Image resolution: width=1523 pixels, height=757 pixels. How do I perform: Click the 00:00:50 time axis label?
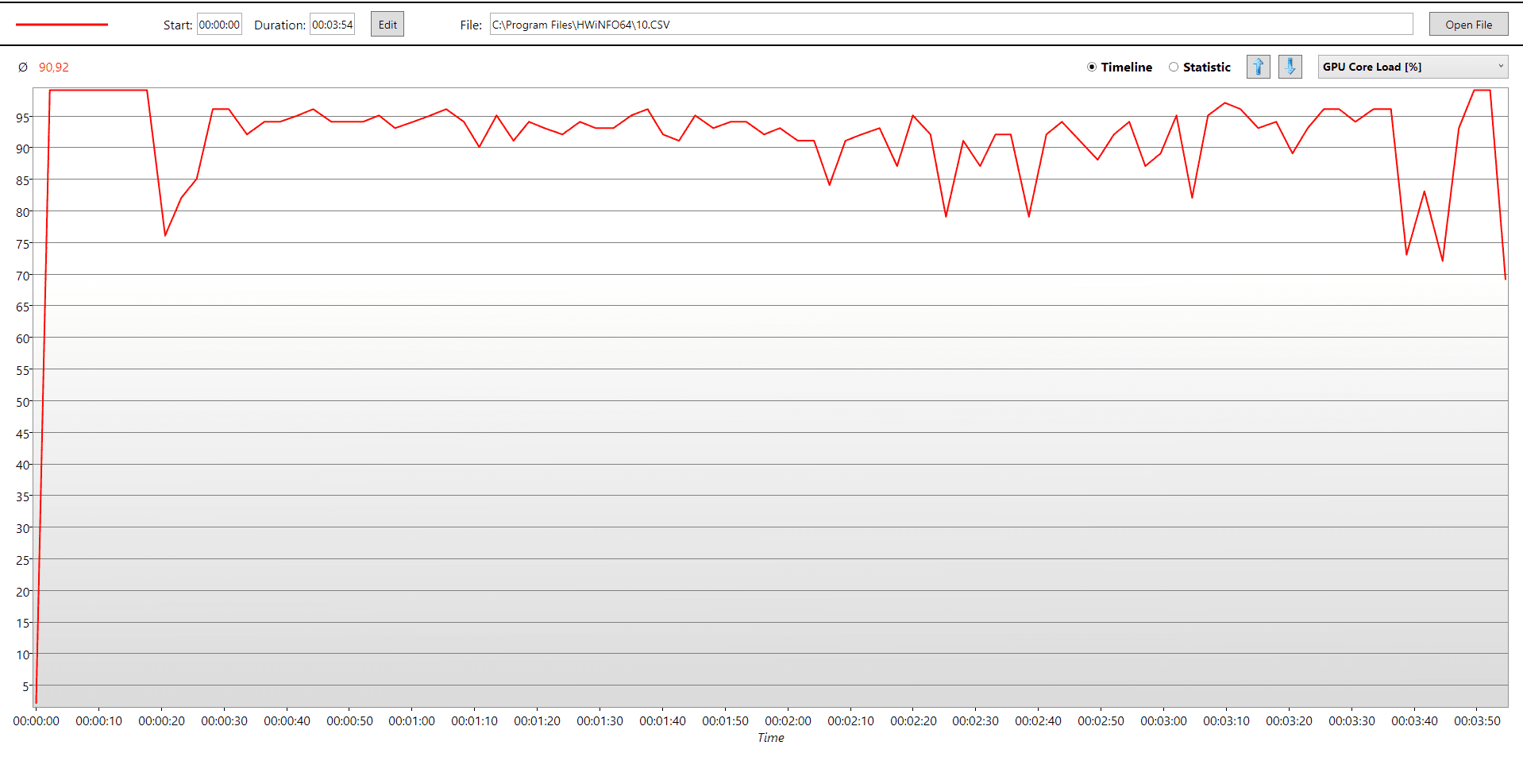(350, 721)
